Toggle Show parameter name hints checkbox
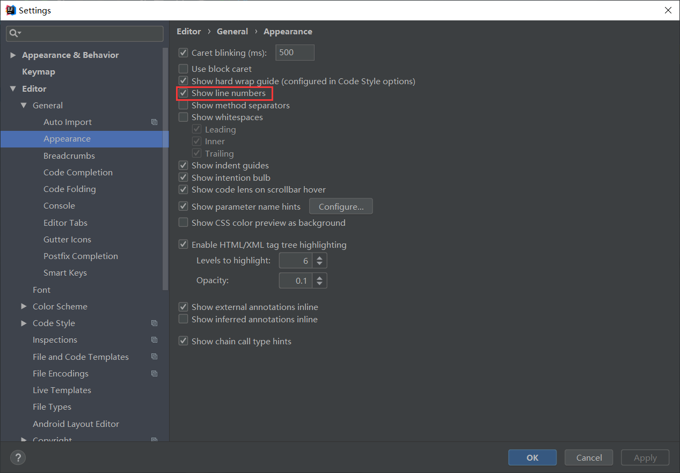This screenshot has width=680, height=473. 184,206
